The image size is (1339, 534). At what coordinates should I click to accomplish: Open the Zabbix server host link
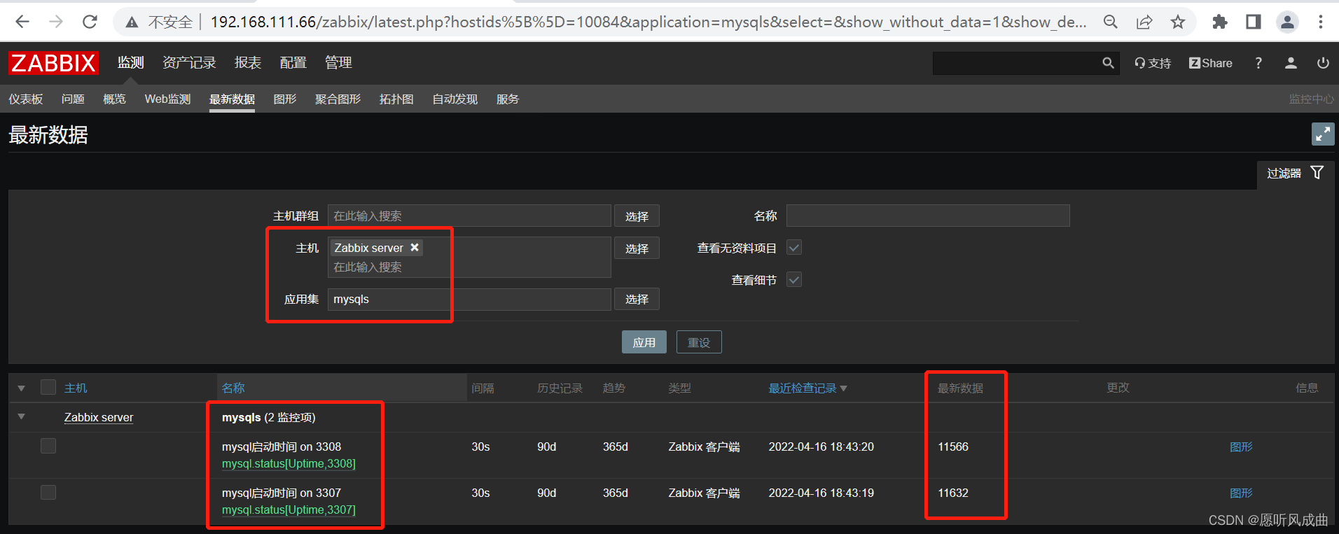99,417
